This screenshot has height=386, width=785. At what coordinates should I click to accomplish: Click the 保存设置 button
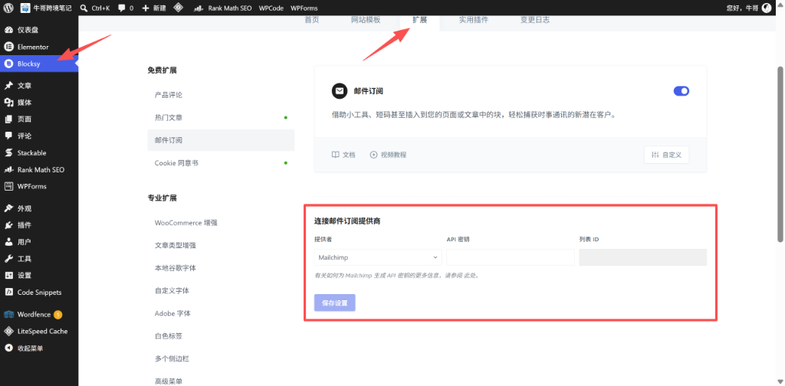pyautogui.click(x=335, y=303)
